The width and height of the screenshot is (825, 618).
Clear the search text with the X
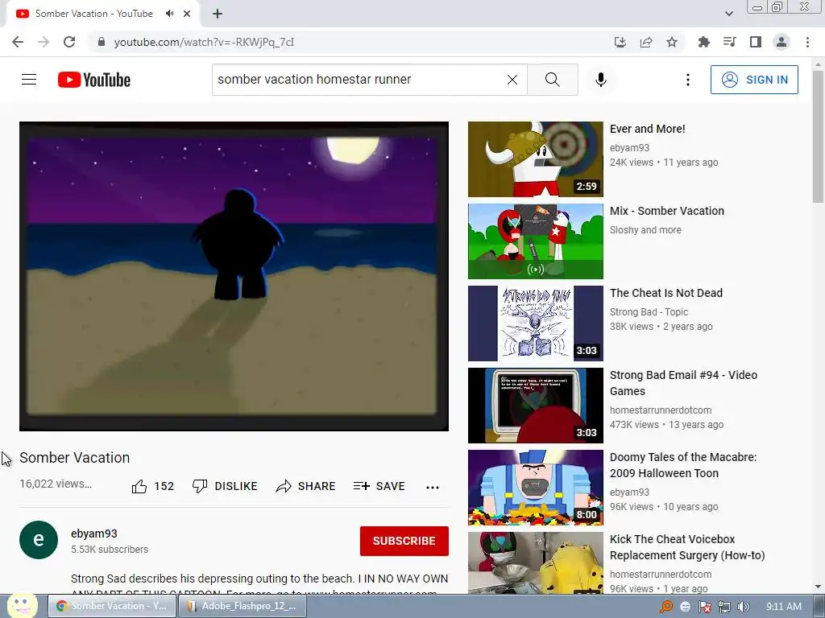coord(512,80)
